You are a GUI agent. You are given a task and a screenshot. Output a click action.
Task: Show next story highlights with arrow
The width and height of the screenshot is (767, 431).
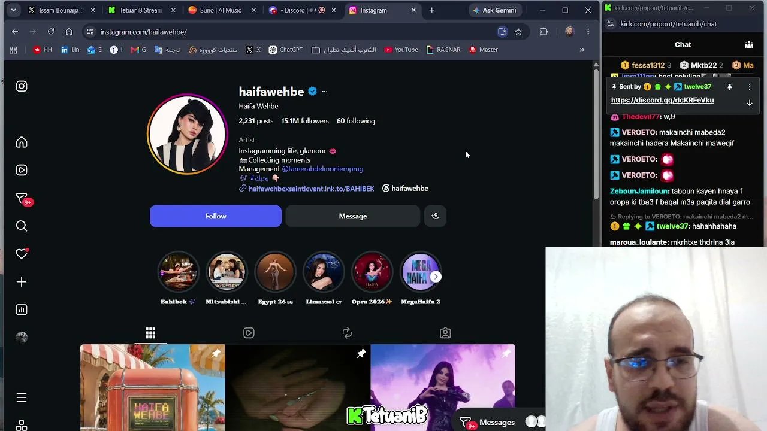[436, 277]
